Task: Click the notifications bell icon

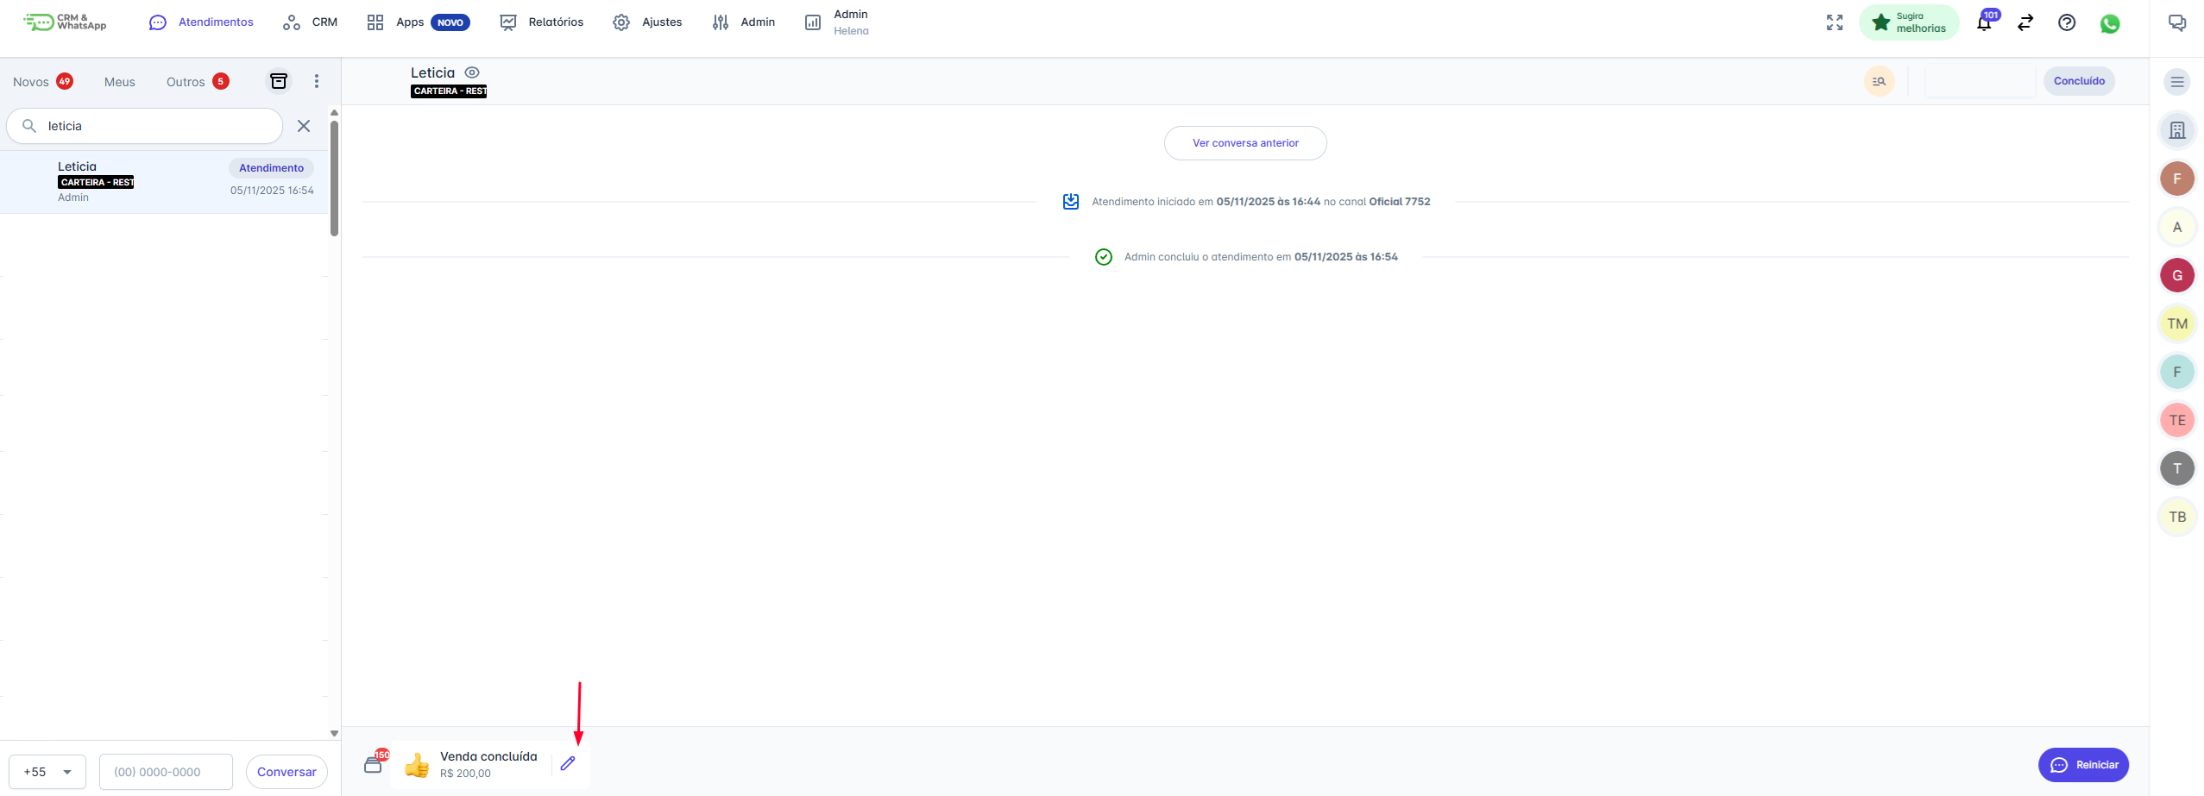Action: [x=1984, y=23]
